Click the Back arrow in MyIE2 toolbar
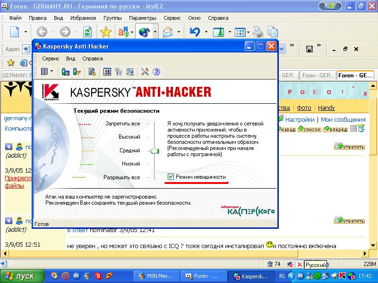The width and height of the screenshot is (378, 283). point(42,32)
